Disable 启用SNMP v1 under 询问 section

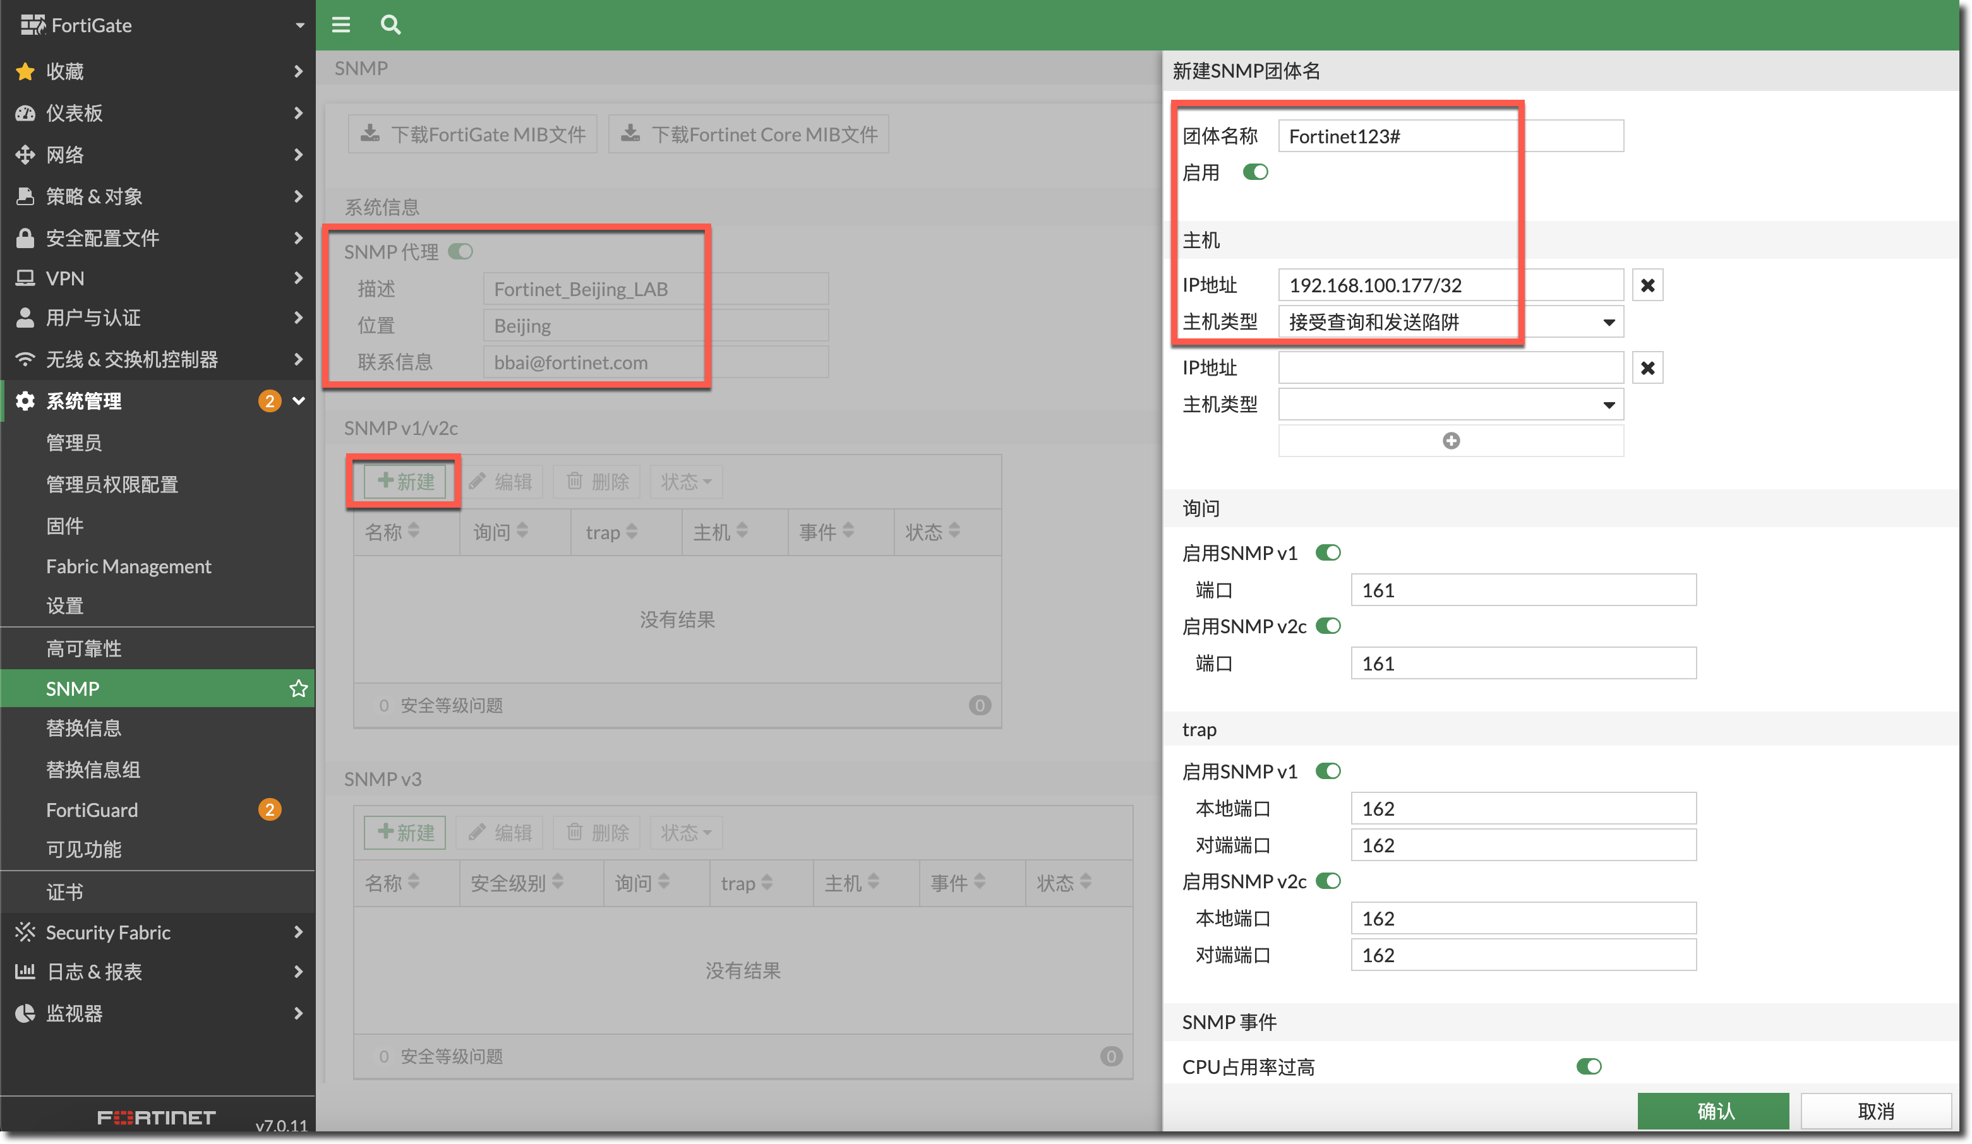pos(1328,553)
